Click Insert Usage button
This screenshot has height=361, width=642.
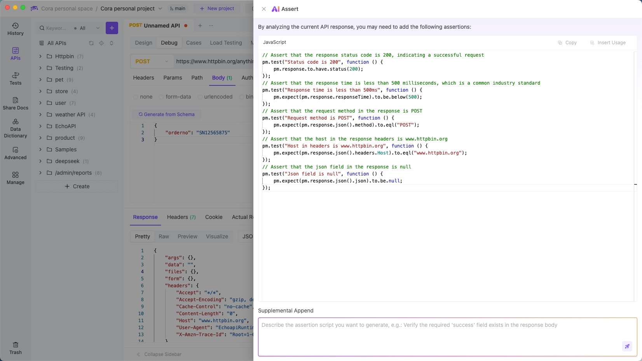(x=608, y=43)
